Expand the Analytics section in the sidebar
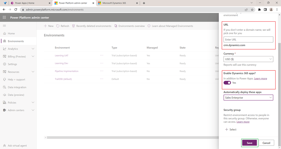 pyautogui.click(x=33, y=49)
